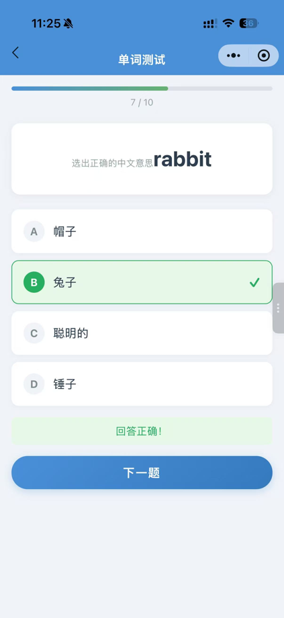Select answer circle B
The height and width of the screenshot is (618, 284).
(x=34, y=282)
